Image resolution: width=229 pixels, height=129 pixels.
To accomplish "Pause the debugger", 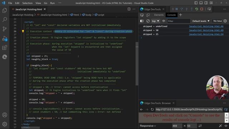I will (176, 9).
